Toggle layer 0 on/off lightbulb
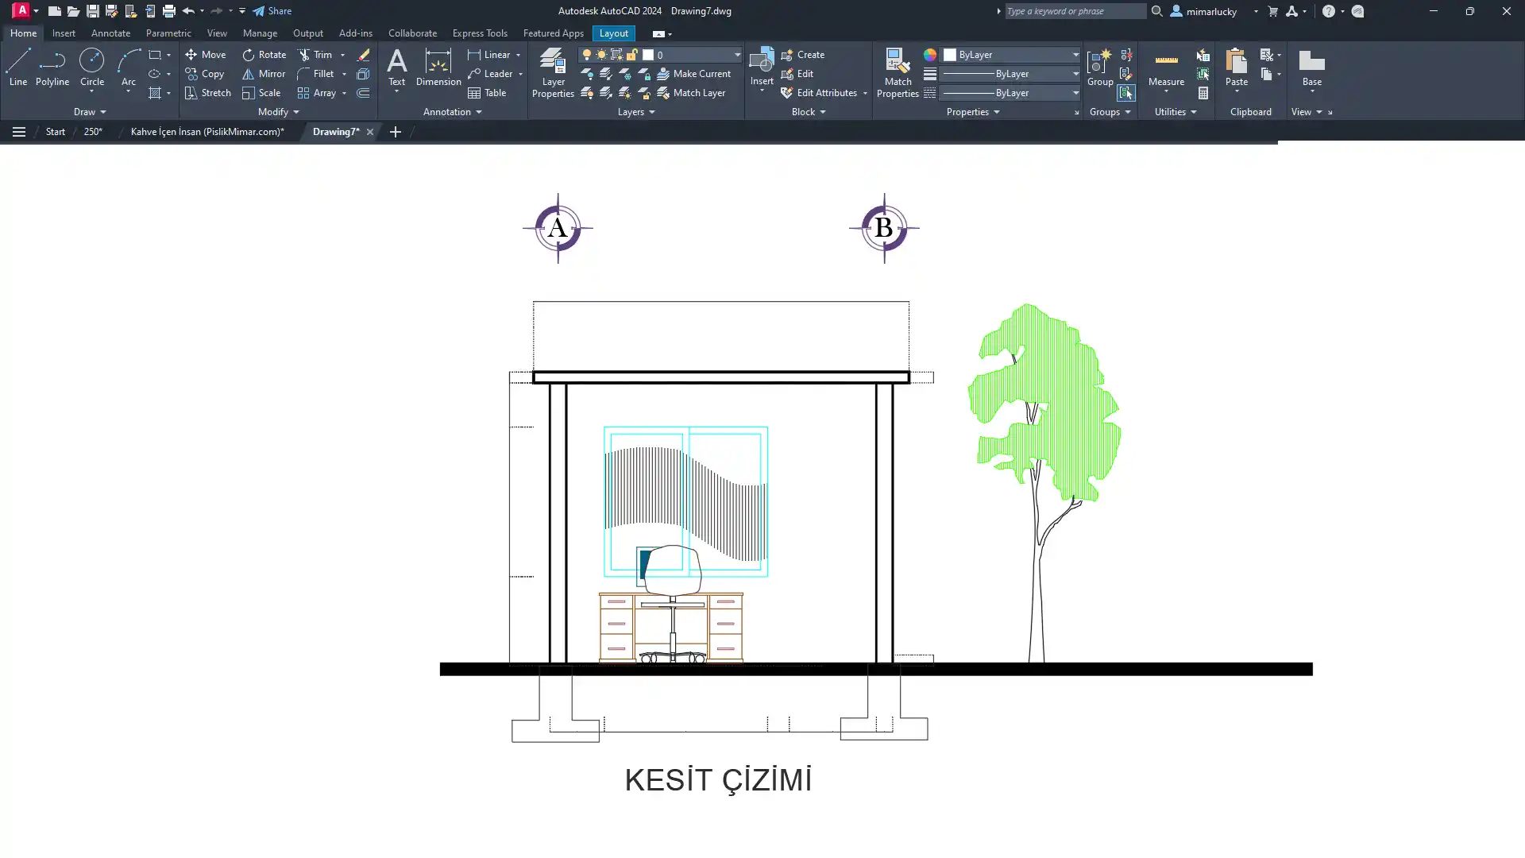This screenshot has width=1525, height=858. 587,55
